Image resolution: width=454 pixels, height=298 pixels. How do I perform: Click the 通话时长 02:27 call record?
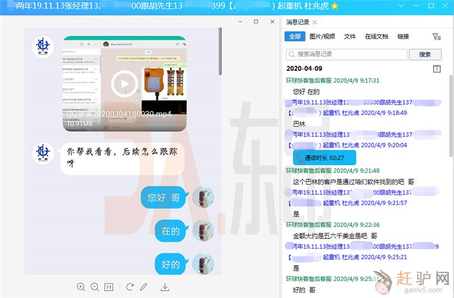(x=325, y=158)
